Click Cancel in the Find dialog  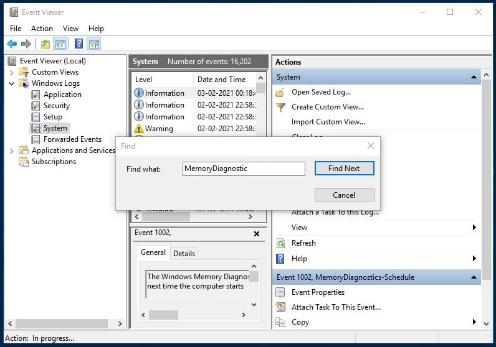click(x=344, y=195)
